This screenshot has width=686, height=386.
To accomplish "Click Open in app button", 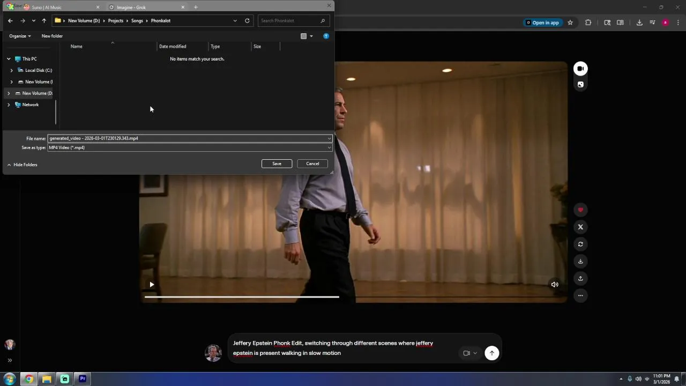I will (542, 23).
